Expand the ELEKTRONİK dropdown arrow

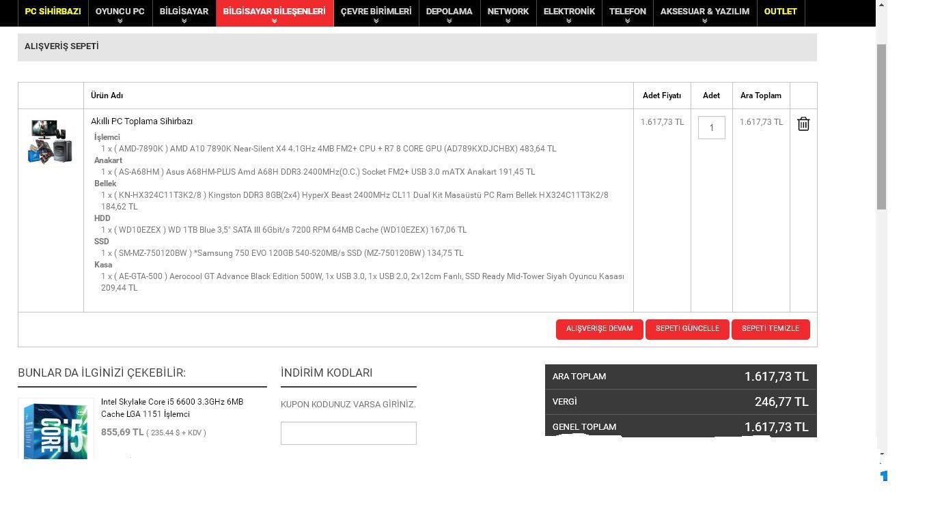pyautogui.click(x=569, y=21)
